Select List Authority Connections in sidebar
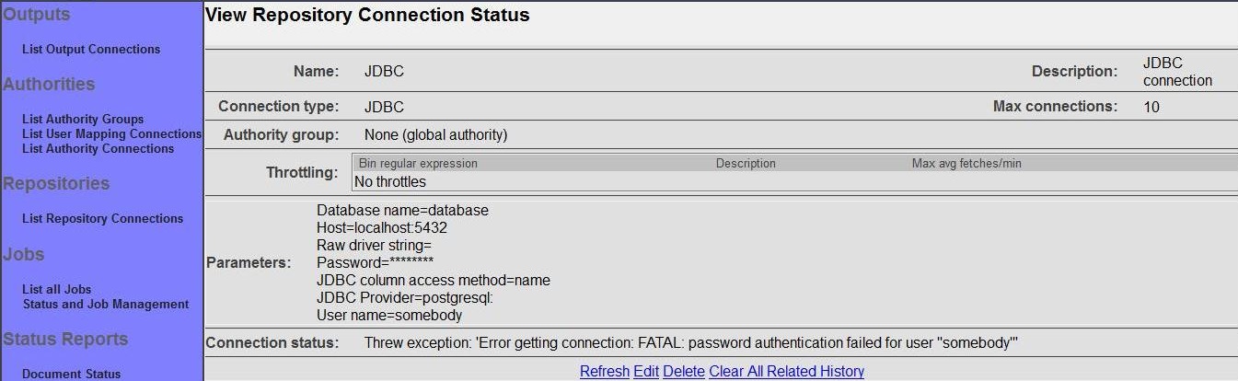This screenshot has height=381, width=1238. click(98, 149)
